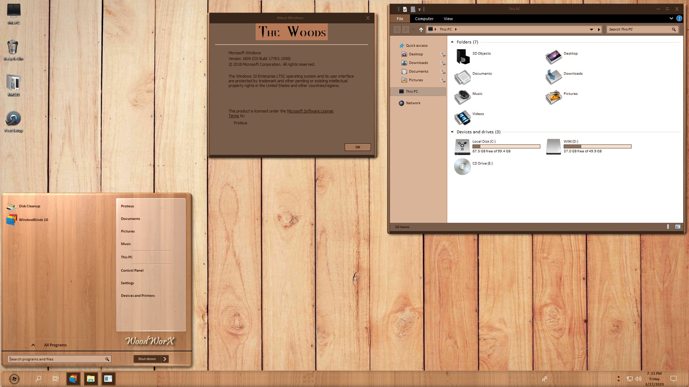Viewport: 689px width, 387px height.
Task: Go up one level in Explorer
Action: 421,29
